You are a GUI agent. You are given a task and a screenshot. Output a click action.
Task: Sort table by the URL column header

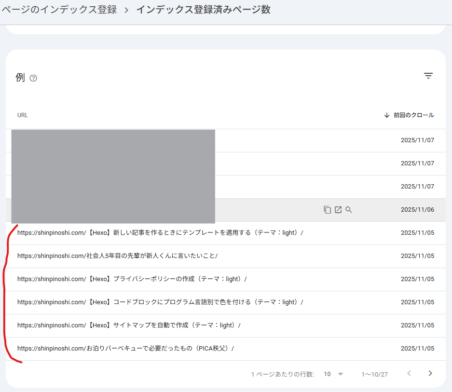23,115
